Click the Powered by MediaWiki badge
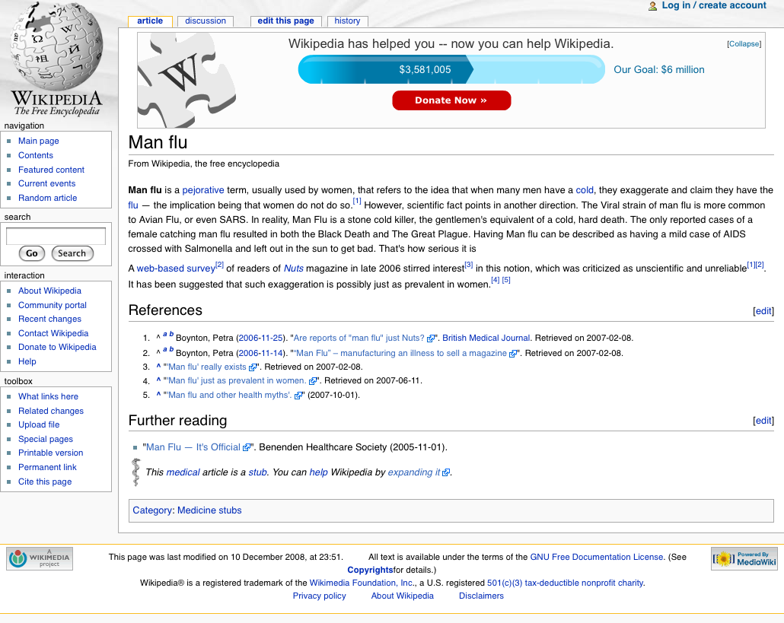Screen dimensions: 784x623 click(744, 558)
